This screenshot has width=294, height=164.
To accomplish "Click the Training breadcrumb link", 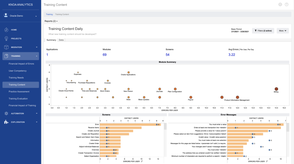I will [x=49, y=14].
